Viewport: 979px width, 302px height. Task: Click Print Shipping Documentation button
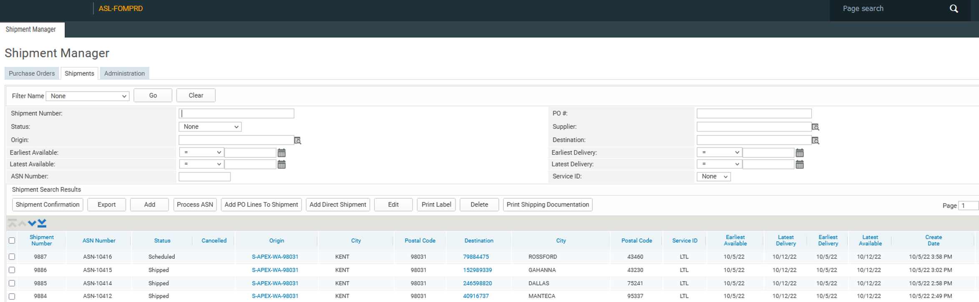pos(548,205)
